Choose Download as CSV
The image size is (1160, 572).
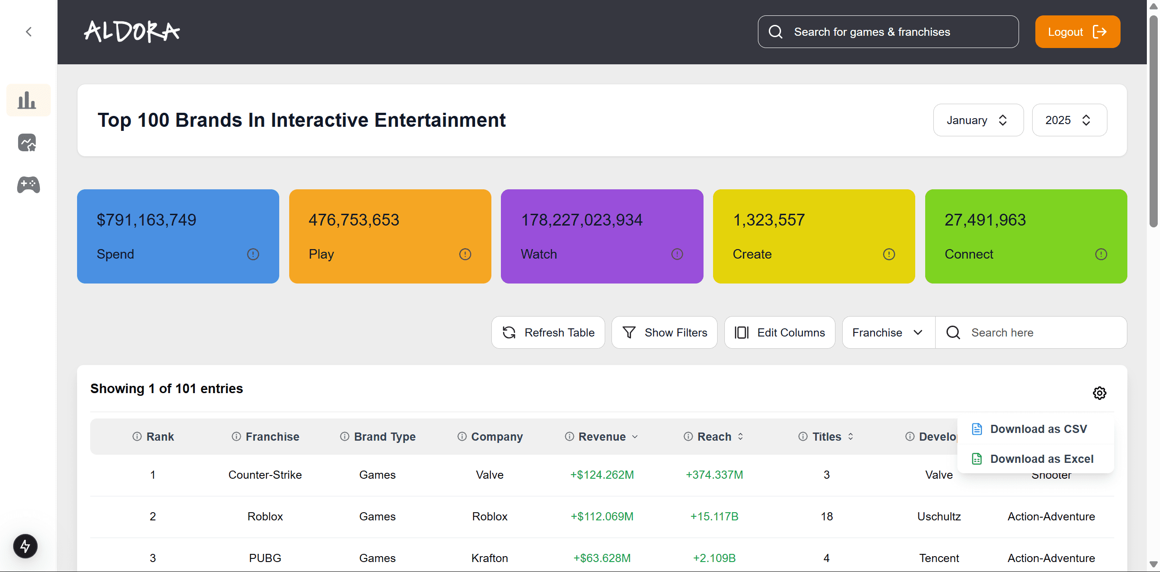point(1038,429)
